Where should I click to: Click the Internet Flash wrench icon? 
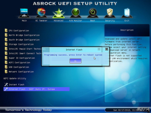tap(6, 89)
